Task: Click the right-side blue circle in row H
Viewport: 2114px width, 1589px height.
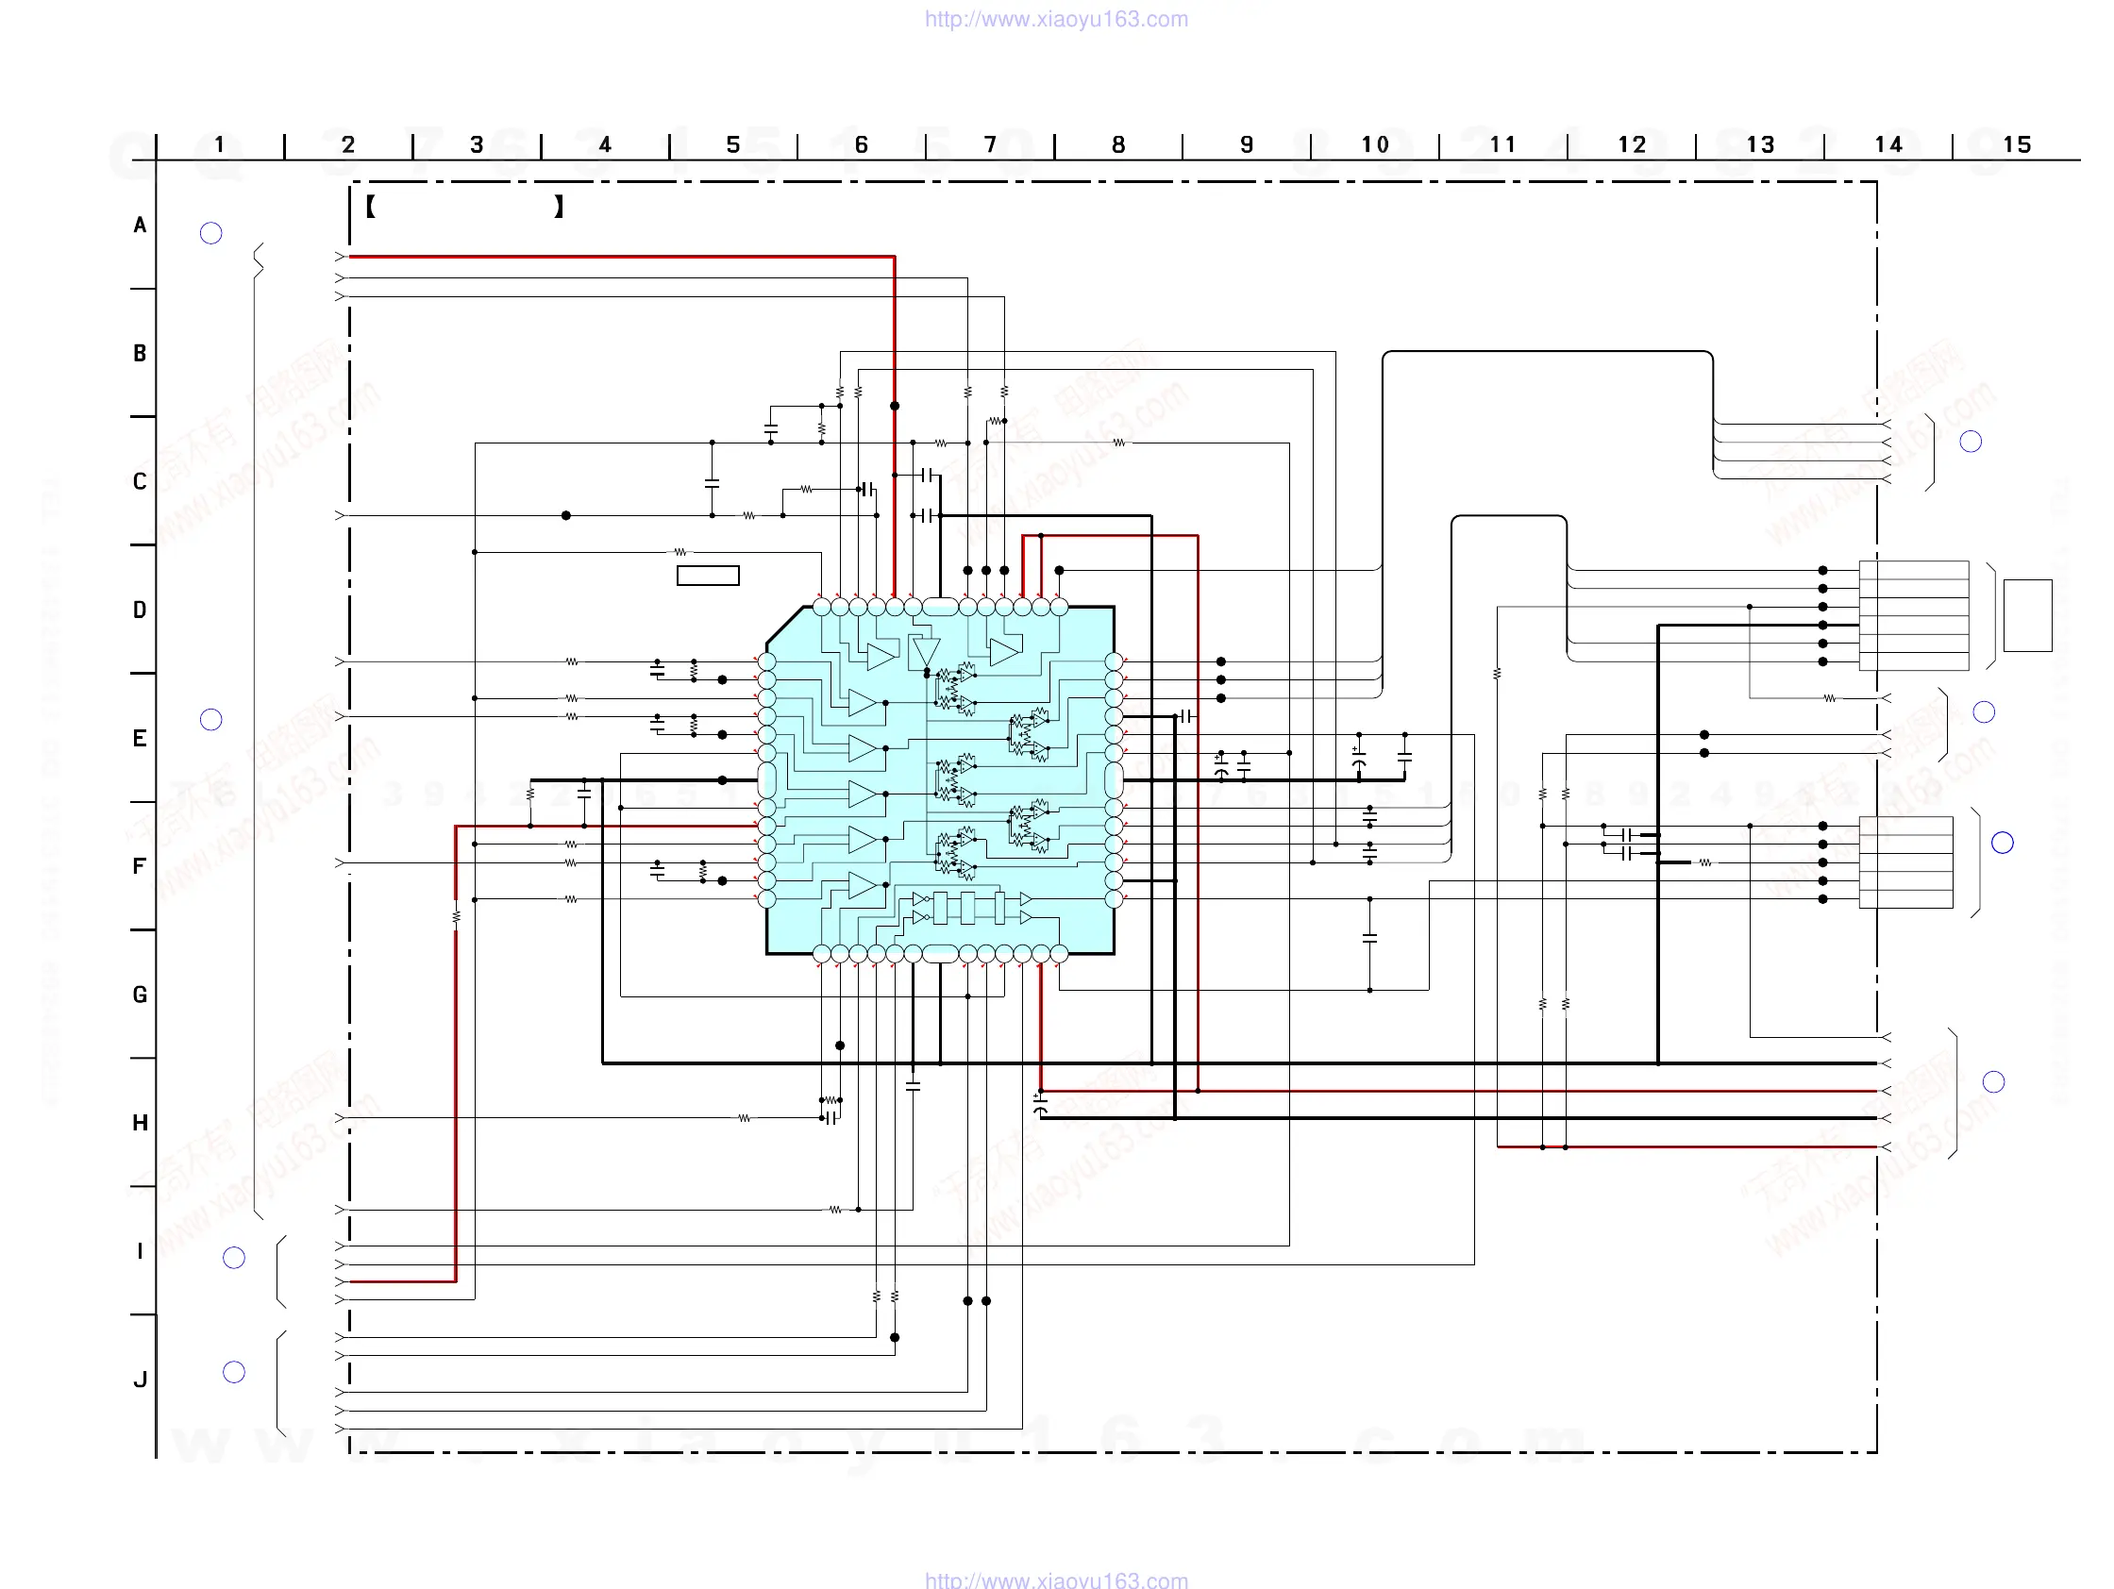Action: point(1993,1081)
